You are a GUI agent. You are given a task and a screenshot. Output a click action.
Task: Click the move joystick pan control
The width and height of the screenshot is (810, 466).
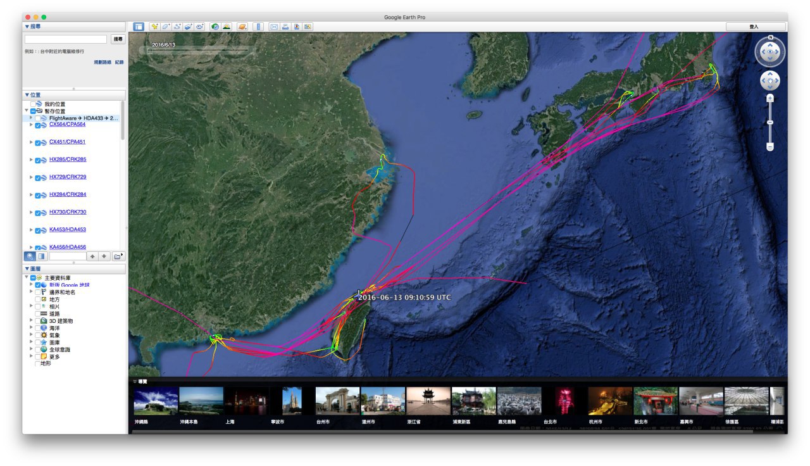(770, 81)
